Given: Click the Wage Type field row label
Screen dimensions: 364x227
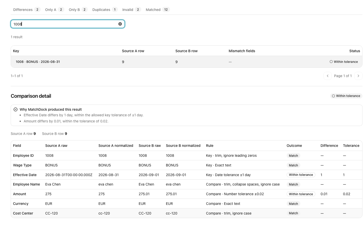Looking at the screenshot, I should (x=22, y=165).
